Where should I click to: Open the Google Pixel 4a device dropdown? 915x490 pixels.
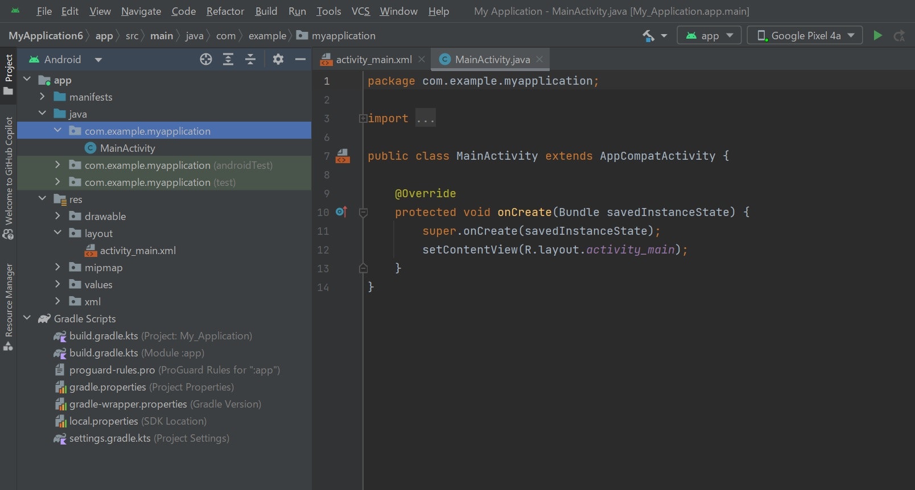click(805, 36)
